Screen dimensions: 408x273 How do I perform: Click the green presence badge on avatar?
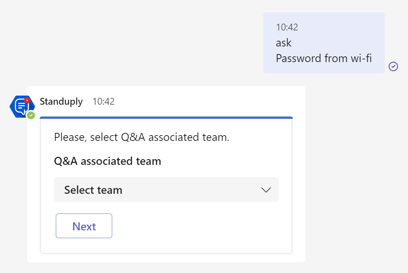click(31, 115)
